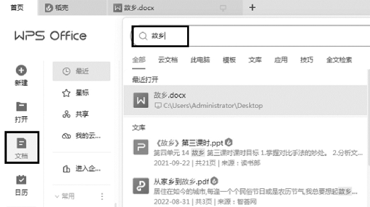Click the 共享 label in navigation
The height and width of the screenshot is (207, 370).
[82, 114]
